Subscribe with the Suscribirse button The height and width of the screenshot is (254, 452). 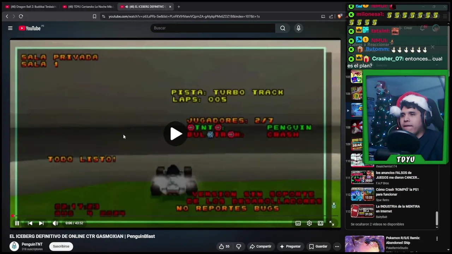coord(61,246)
